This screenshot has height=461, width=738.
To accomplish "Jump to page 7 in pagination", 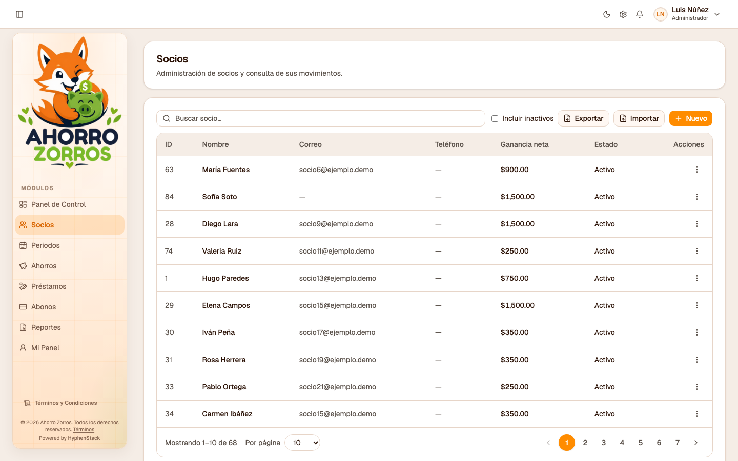I will pos(678,443).
